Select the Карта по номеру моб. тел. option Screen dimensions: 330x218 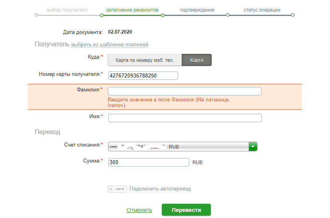point(145,60)
